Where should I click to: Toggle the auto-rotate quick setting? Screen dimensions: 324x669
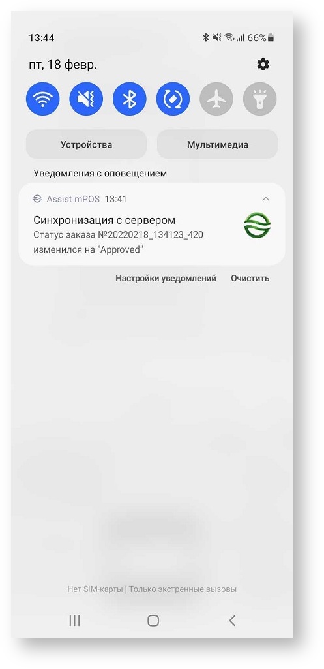tap(173, 99)
